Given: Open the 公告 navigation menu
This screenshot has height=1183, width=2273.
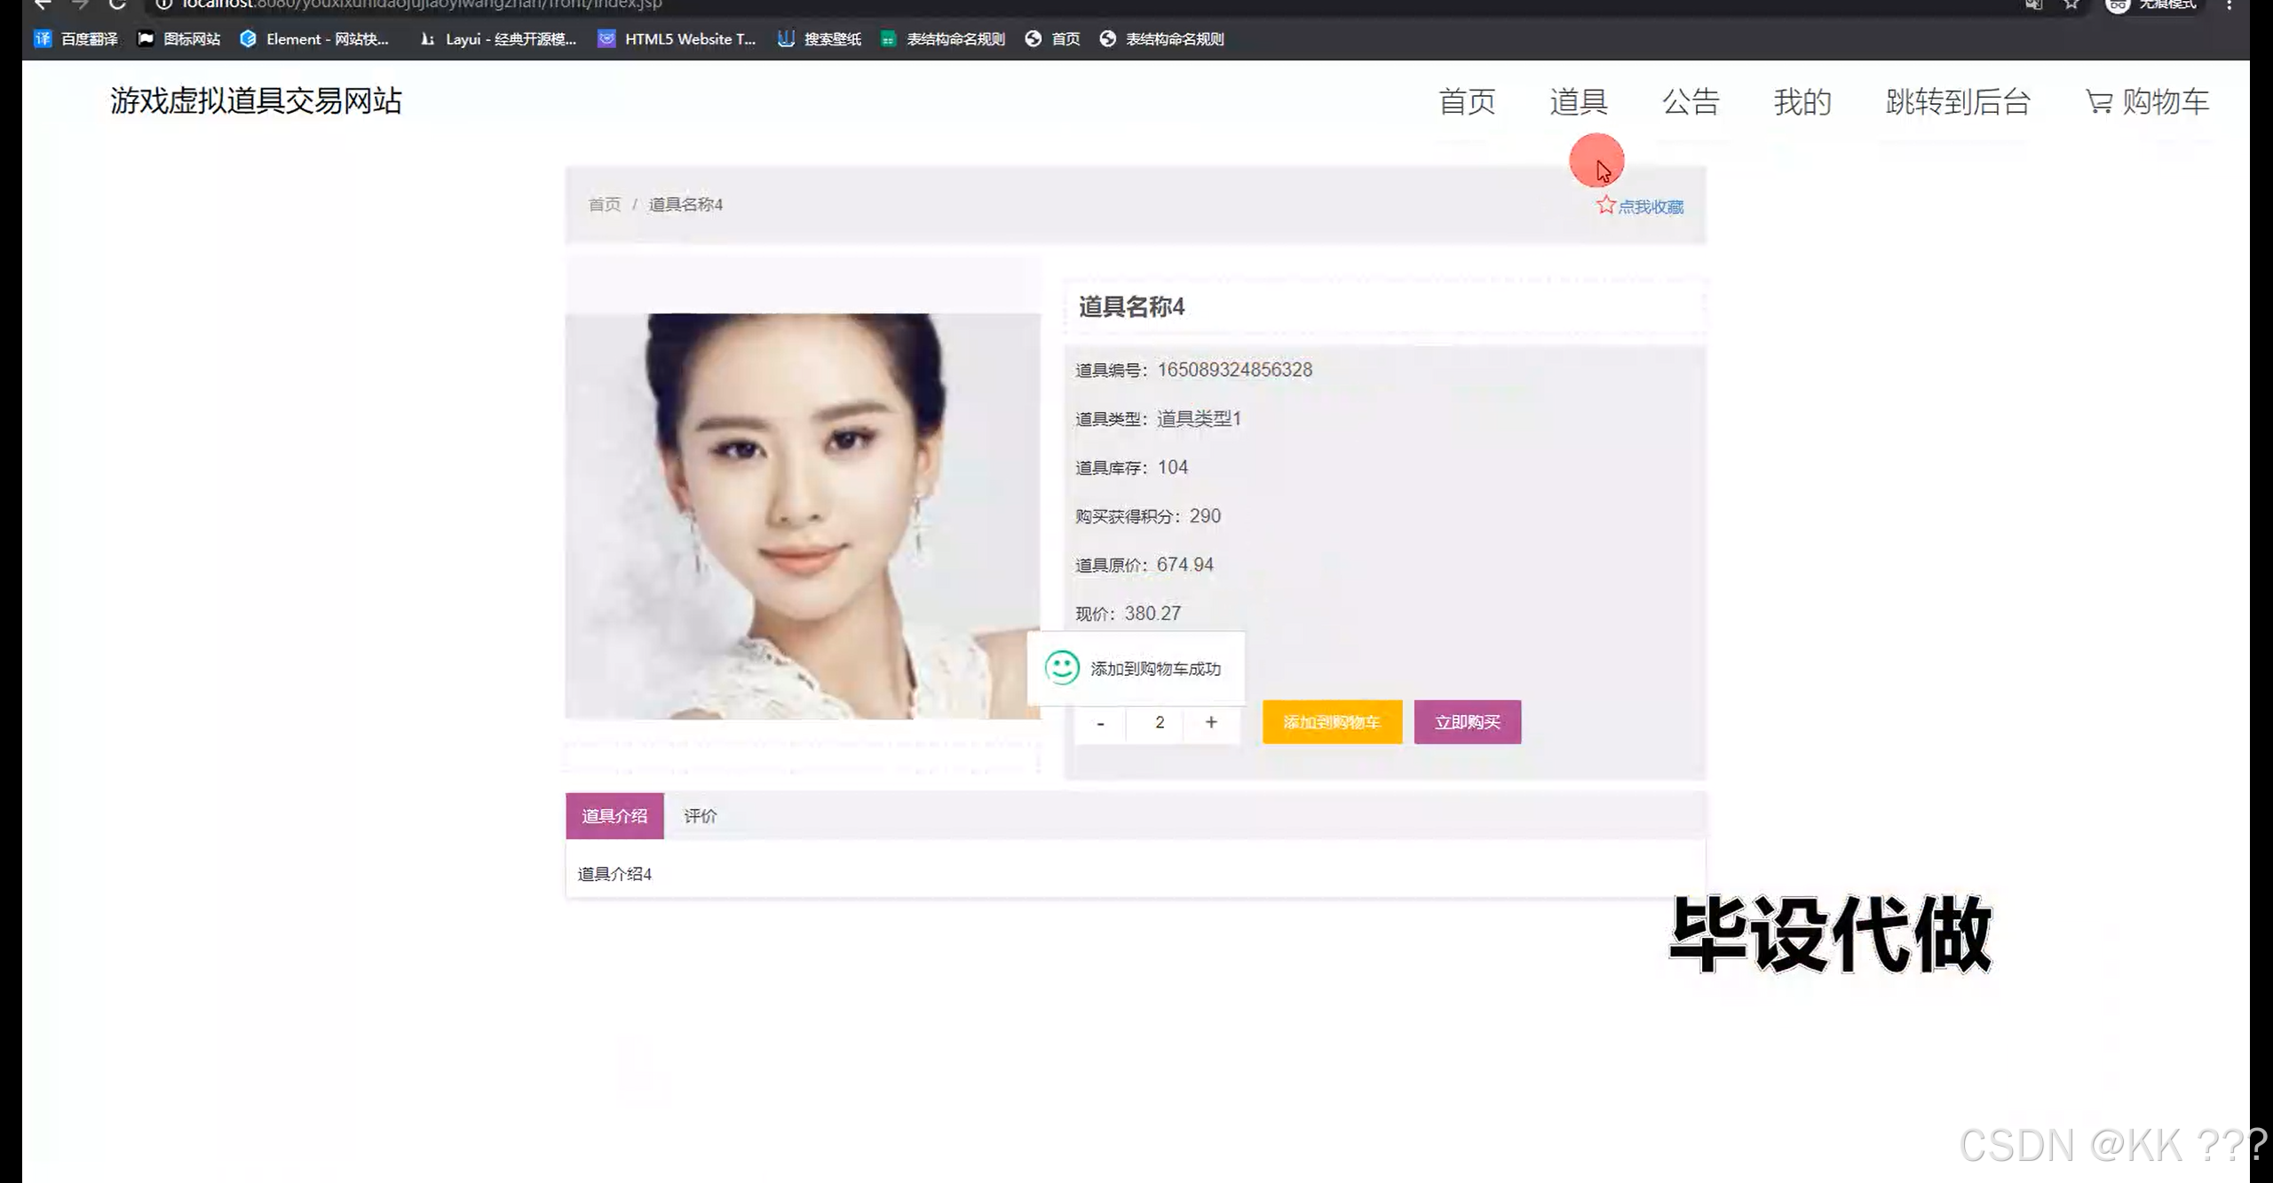Looking at the screenshot, I should [x=1691, y=101].
